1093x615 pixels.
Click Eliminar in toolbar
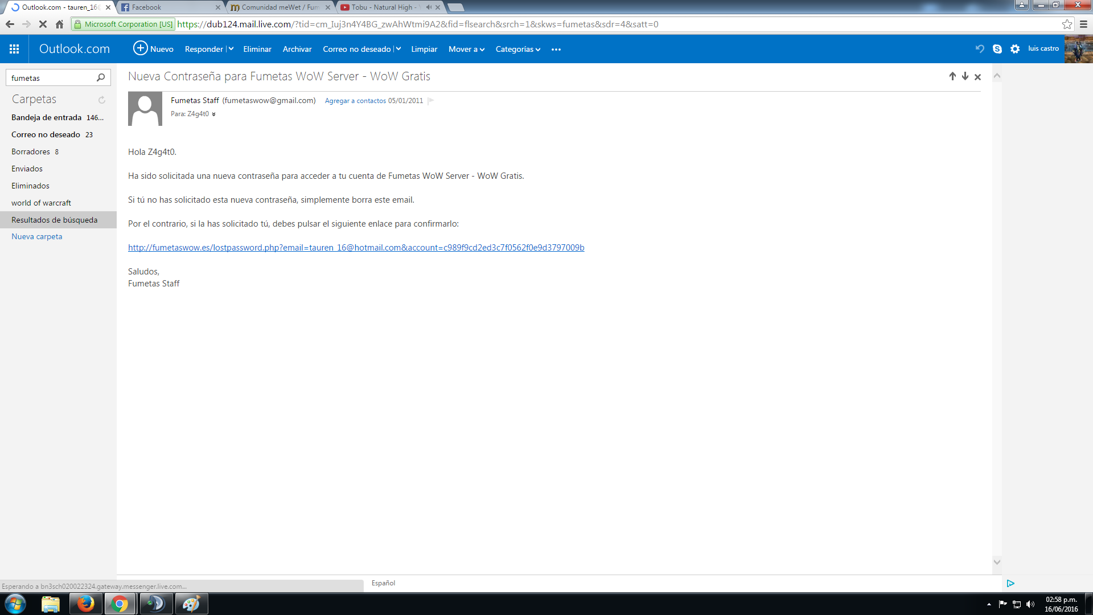point(257,49)
